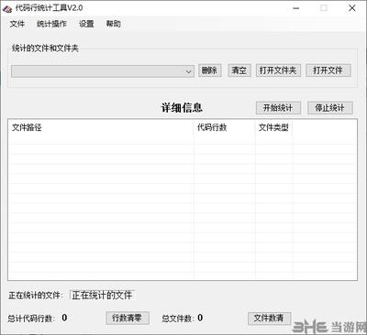Sort by 文件路径 column header
367x335 pixels.
(x=101, y=127)
